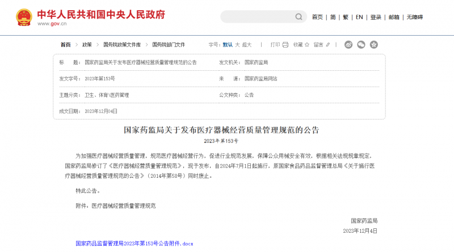Click the 国家药监局 signature above the date
The height and width of the screenshot is (252, 454).
click(x=364, y=221)
